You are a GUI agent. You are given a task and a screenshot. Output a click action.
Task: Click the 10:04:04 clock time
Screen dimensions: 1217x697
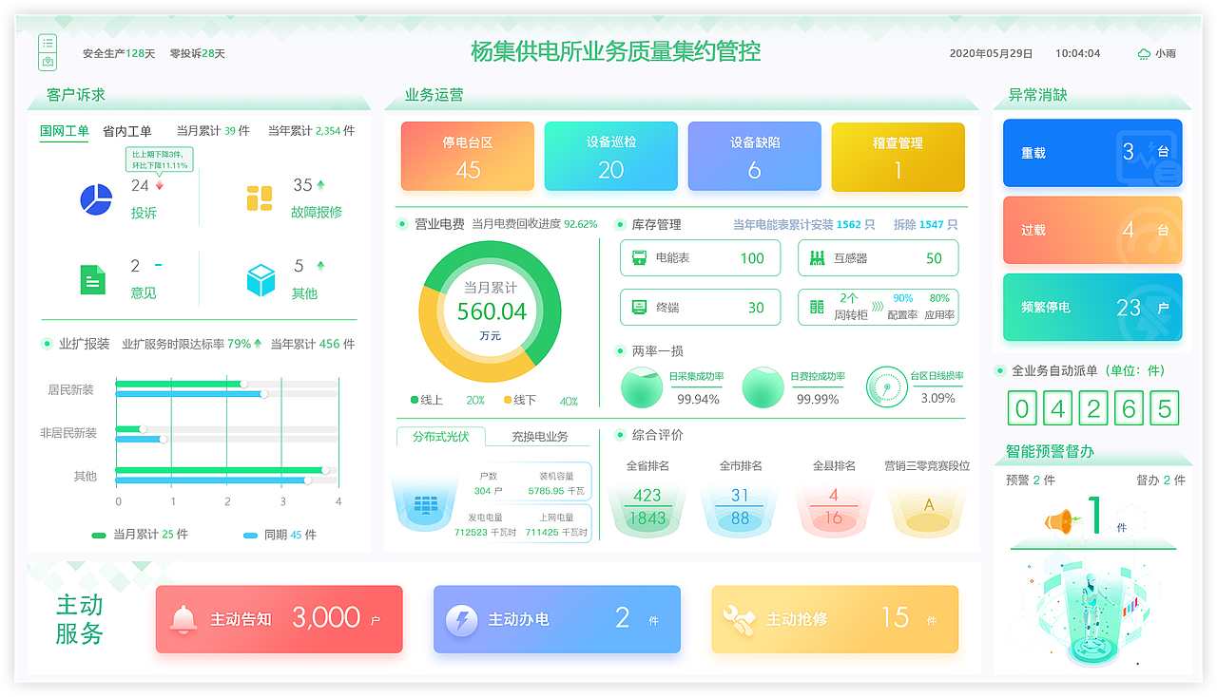tap(1077, 54)
